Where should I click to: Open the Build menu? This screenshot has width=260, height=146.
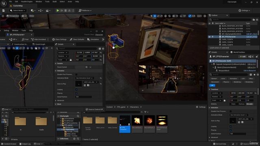54,2
